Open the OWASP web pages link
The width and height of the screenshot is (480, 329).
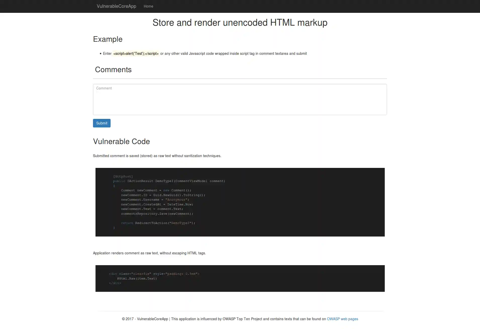tap(342, 319)
